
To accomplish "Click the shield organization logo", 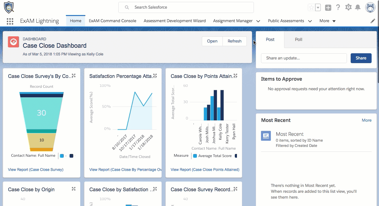I will [9, 7].
